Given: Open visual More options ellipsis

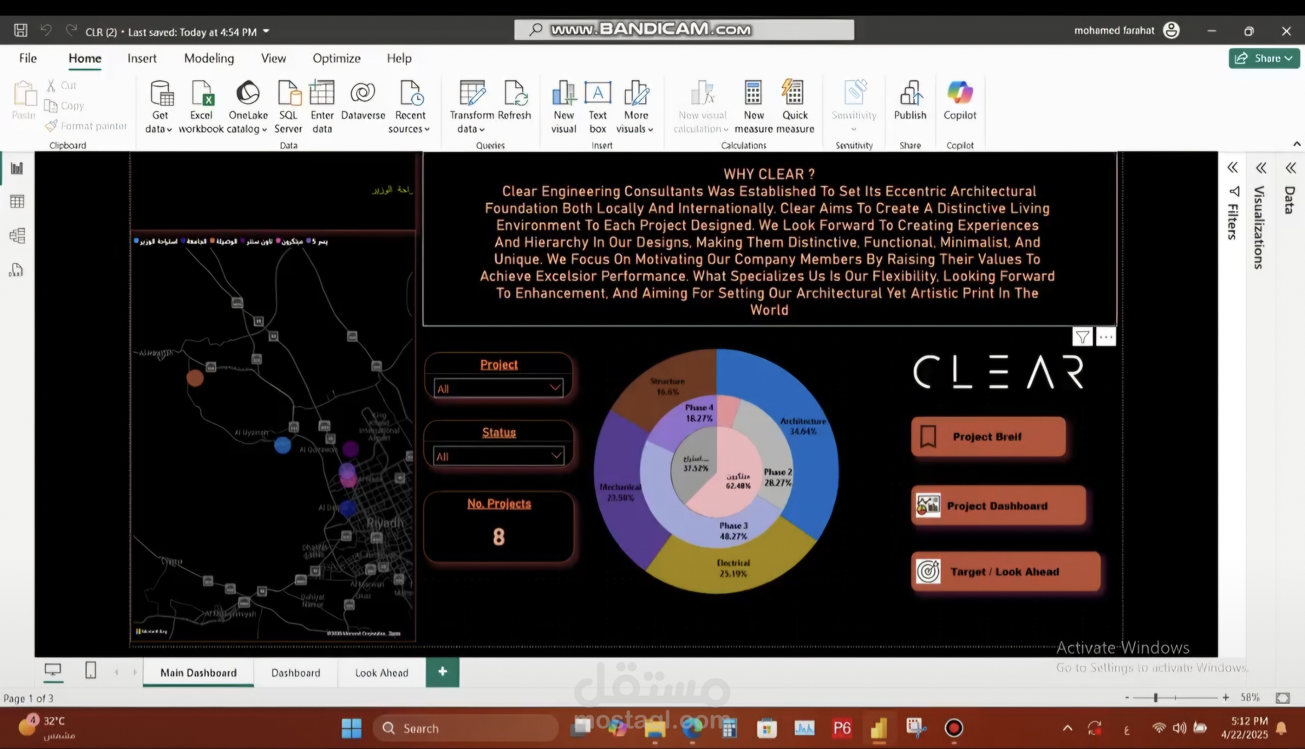Looking at the screenshot, I should coord(1106,337).
